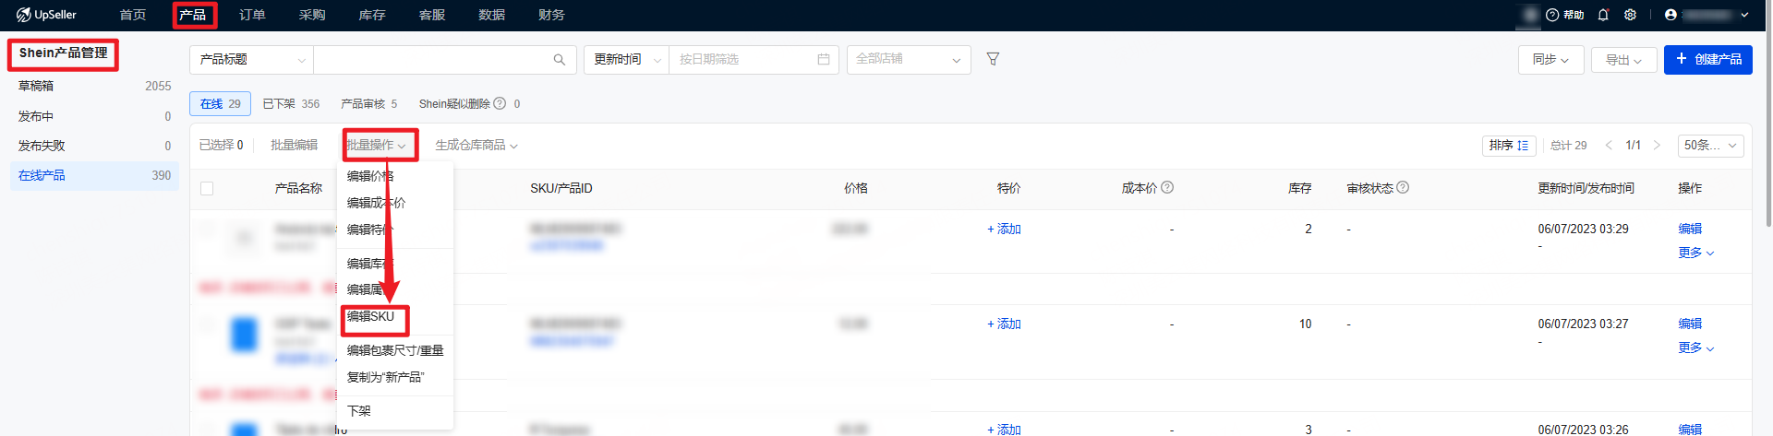Screen dimensions: 1773x436
Task: Expand 更多 for the 03:27 row
Action: 1695,348
